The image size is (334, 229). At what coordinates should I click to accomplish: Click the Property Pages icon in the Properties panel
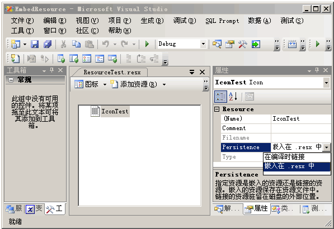point(249,97)
